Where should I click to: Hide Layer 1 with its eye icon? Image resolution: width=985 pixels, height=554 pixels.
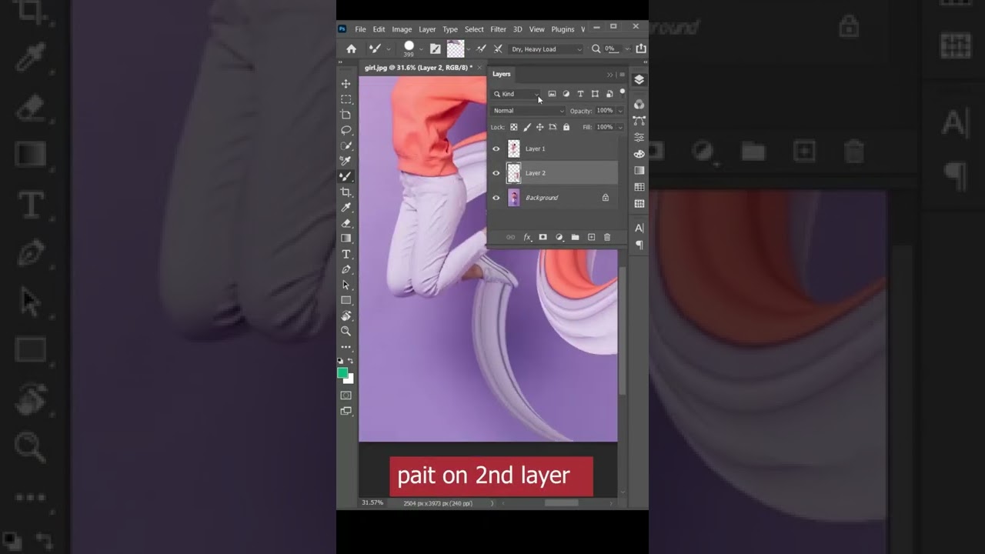tap(496, 149)
